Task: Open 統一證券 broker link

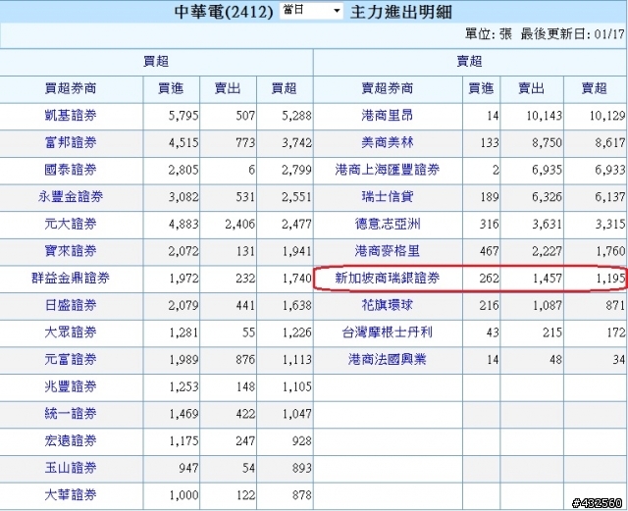Action: (x=71, y=413)
